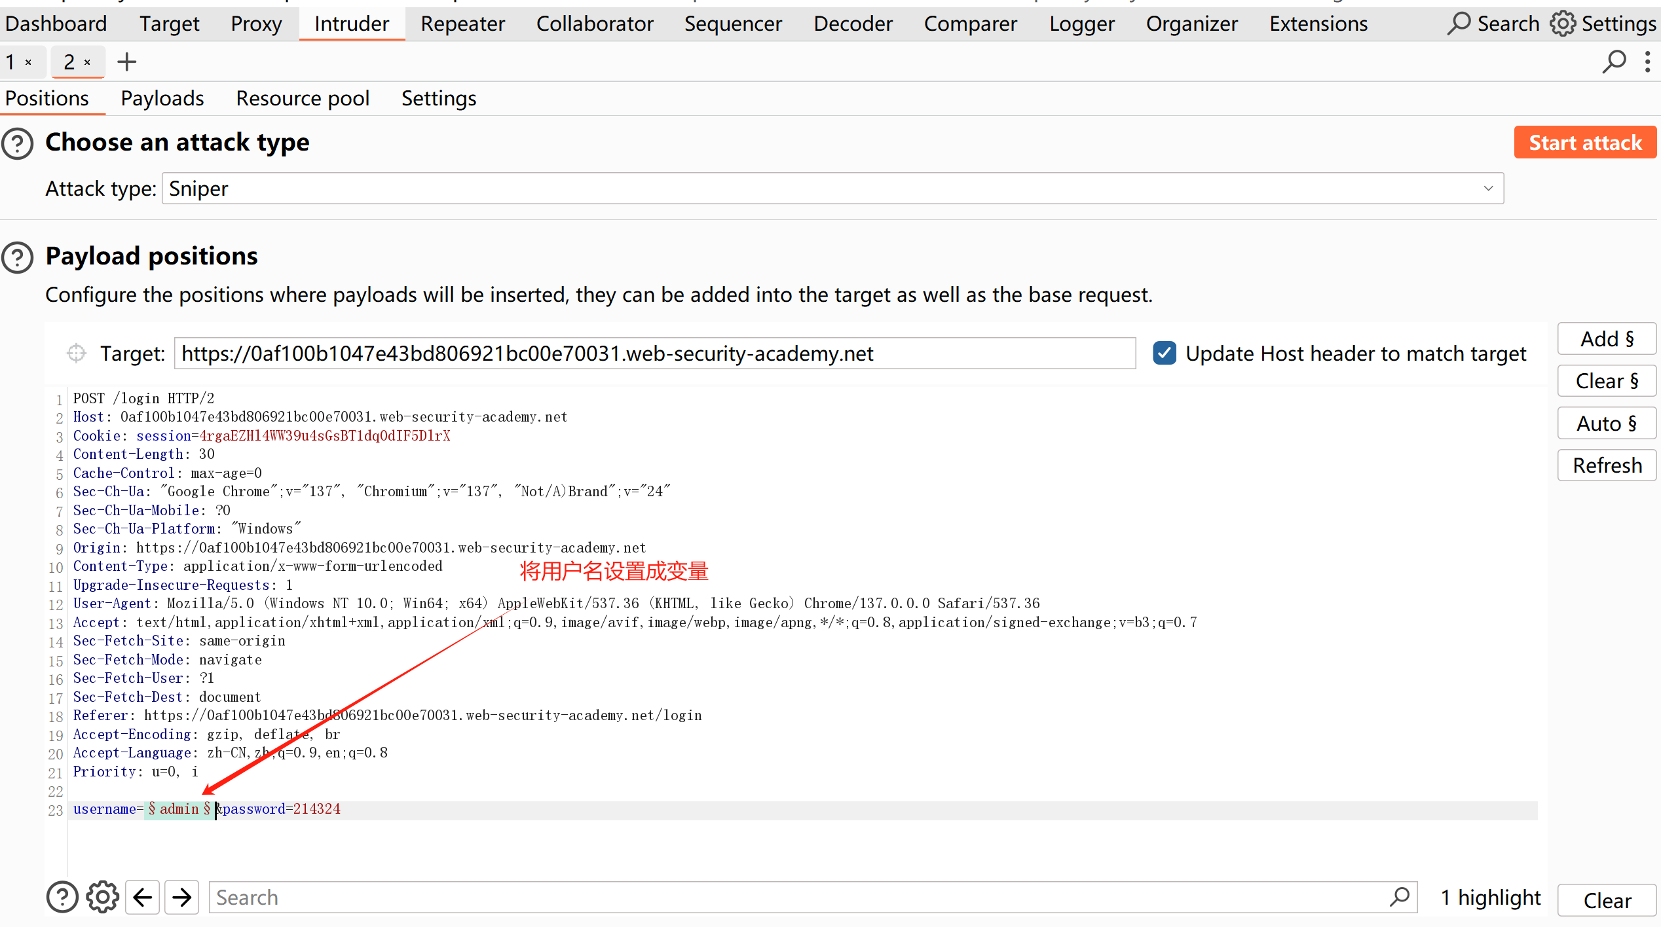Go to previous search match arrow
Image resolution: width=1661 pixels, height=927 pixels.
coord(143,897)
